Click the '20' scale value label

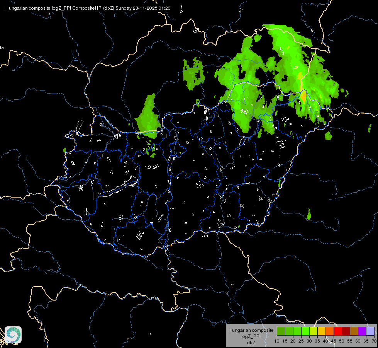click(293, 341)
